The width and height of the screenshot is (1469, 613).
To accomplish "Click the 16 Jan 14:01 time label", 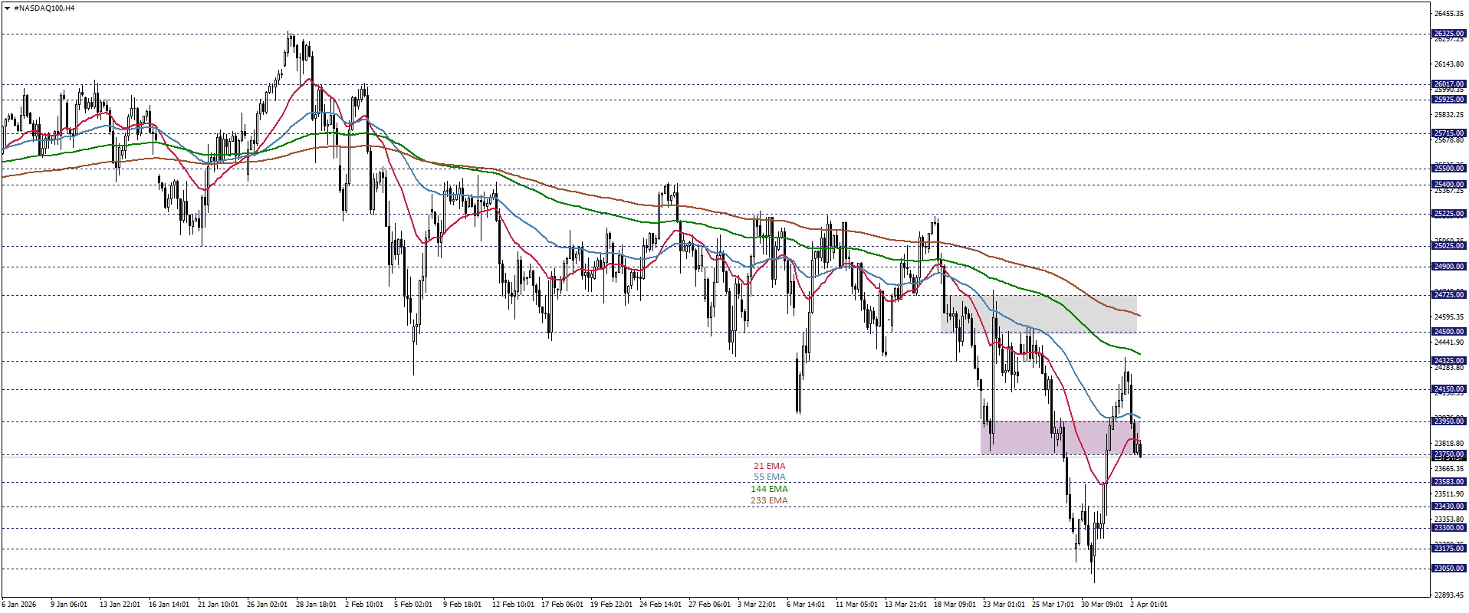I will pyautogui.click(x=169, y=605).
